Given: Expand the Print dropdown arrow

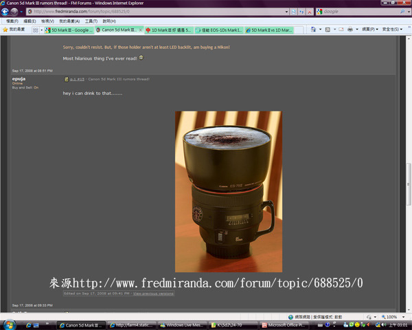Looking at the screenshot, I should click(x=357, y=30).
